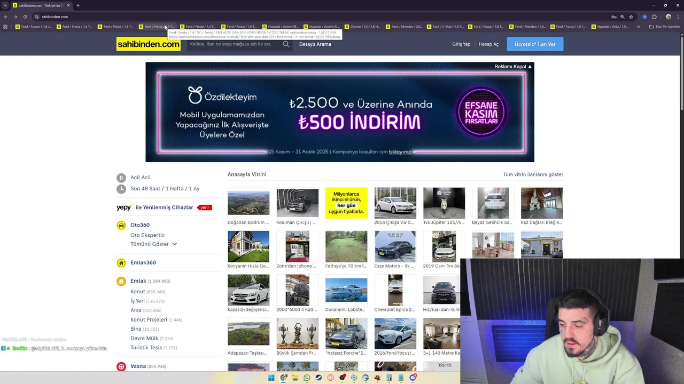684x384 pixels.
Task: Open the Büyük Şamdan listing thumbnail
Action: pyautogui.click(x=297, y=333)
